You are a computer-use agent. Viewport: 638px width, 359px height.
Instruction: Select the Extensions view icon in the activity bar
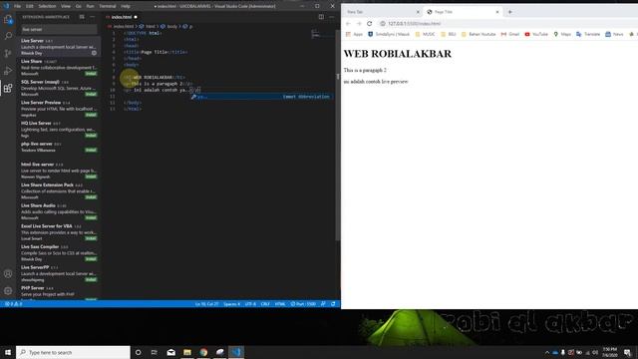click(8, 88)
